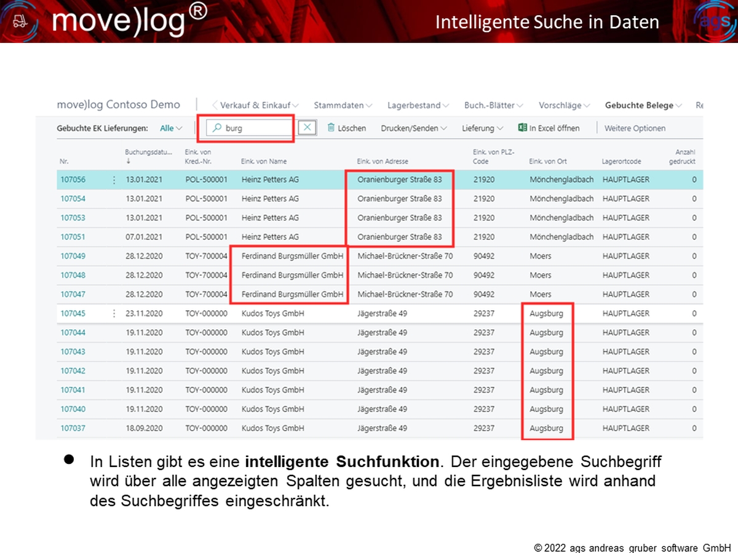The width and height of the screenshot is (738, 553).
Task: Click Eink. von PLZ-Code column header
Action: coord(494,156)
